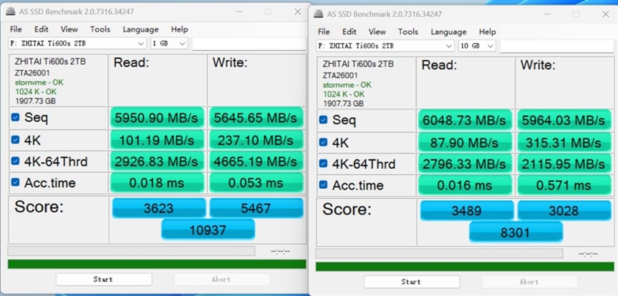The image size is (618, 296).
Task: Open Help menu in right window
Action: pos(487,32)
